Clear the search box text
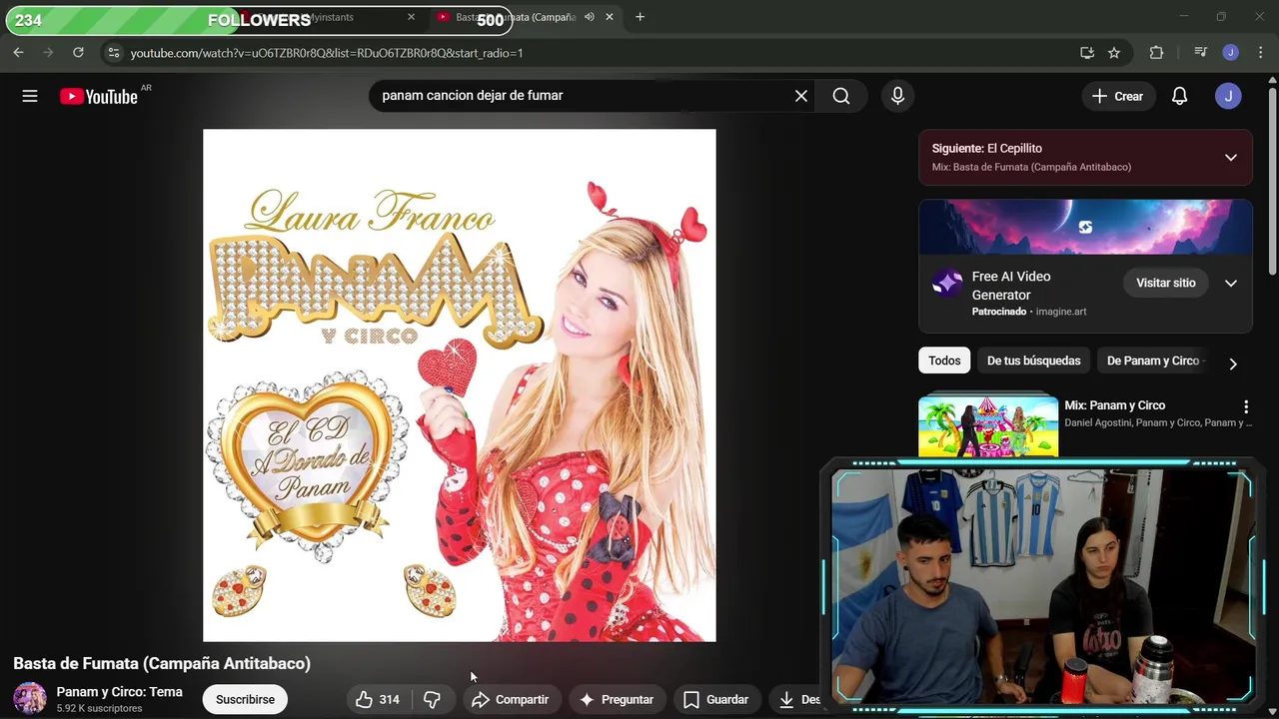 tap(800, 96)
